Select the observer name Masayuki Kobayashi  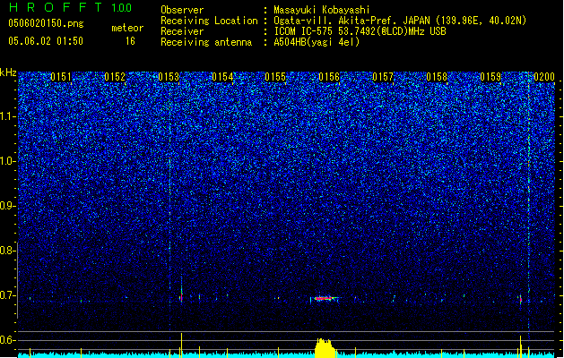pyautogui.click(x=322, y=10)
